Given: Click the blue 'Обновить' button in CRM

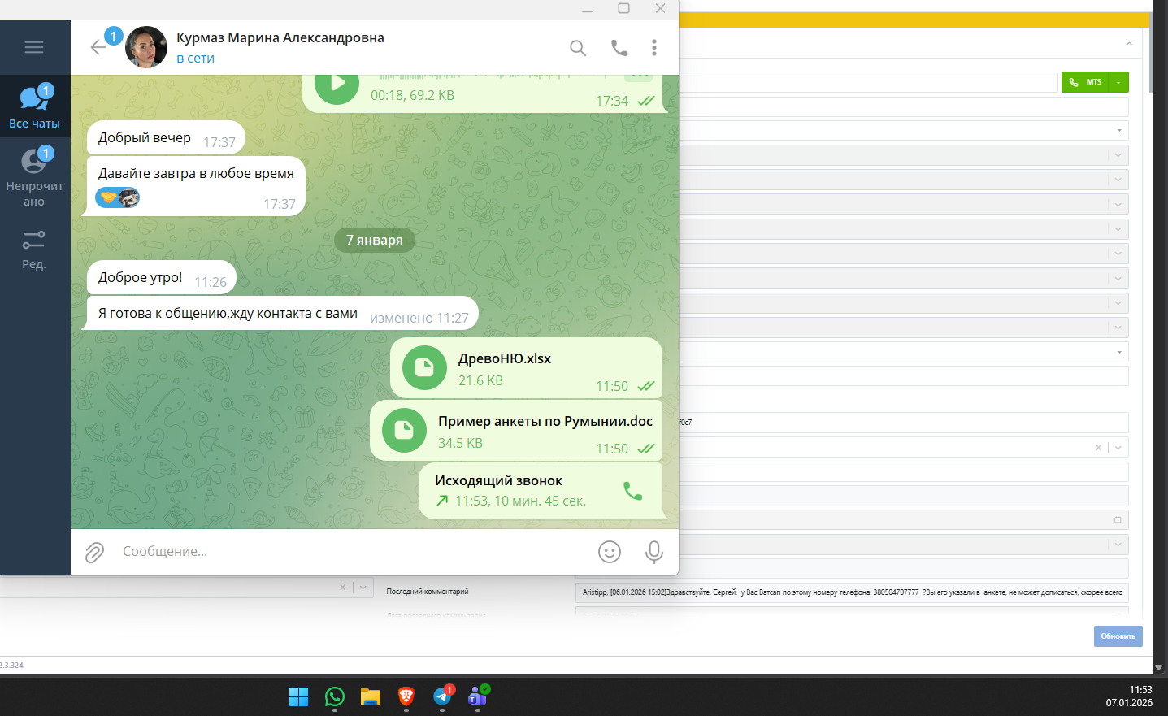Looking at the screenshot, I should click(x=1118, y=636).
